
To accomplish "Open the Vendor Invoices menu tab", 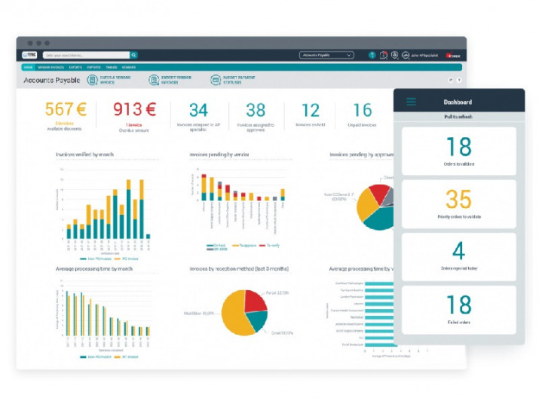I will click(x=49, y=67).
